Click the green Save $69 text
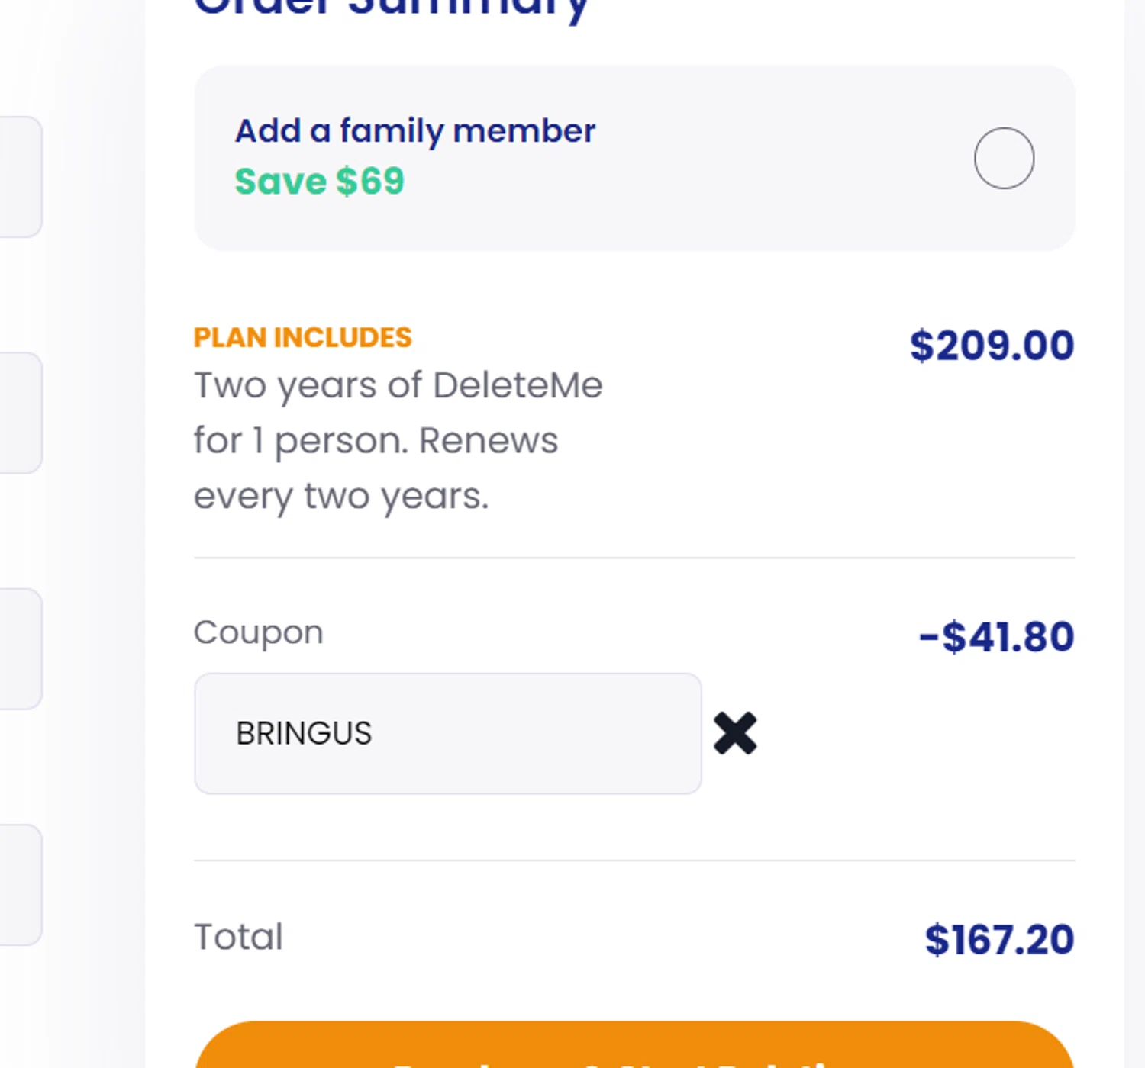 click(319, 182)
